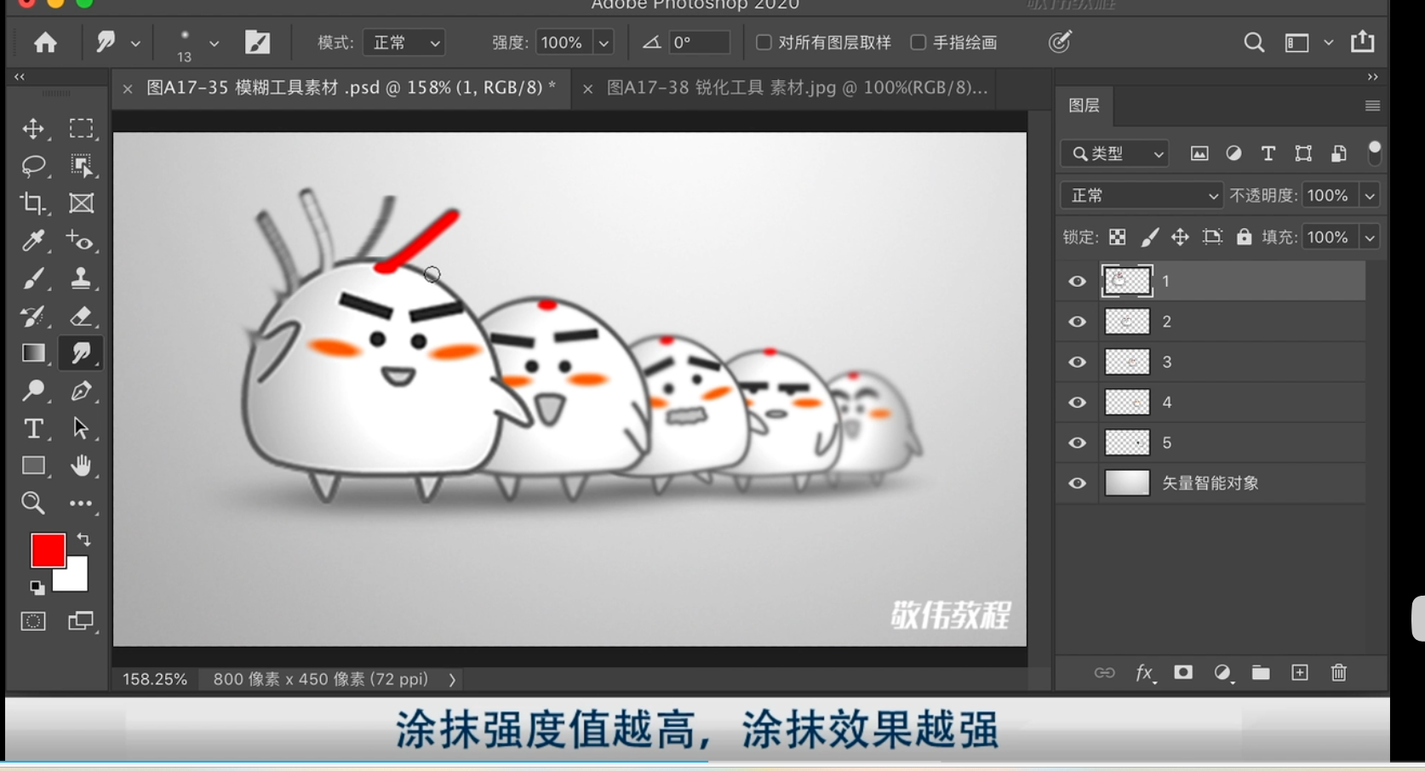The width and height of the screenshot is (1425, 771).
Task: Reset default foreground and background colors
Action: (37, 587)
